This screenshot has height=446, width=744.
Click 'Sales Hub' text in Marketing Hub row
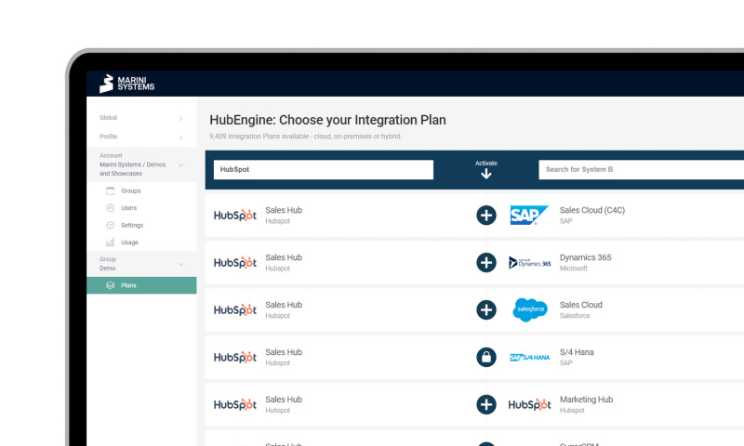(x=284, y=400)
